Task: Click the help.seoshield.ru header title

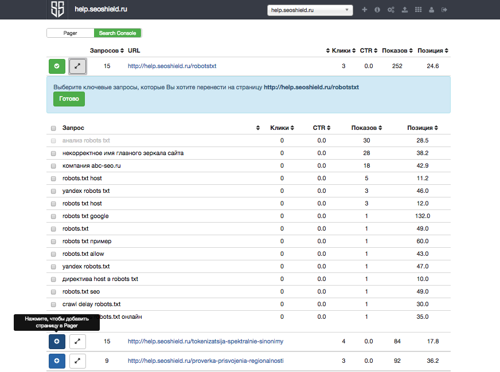Action: pos(101,9)
